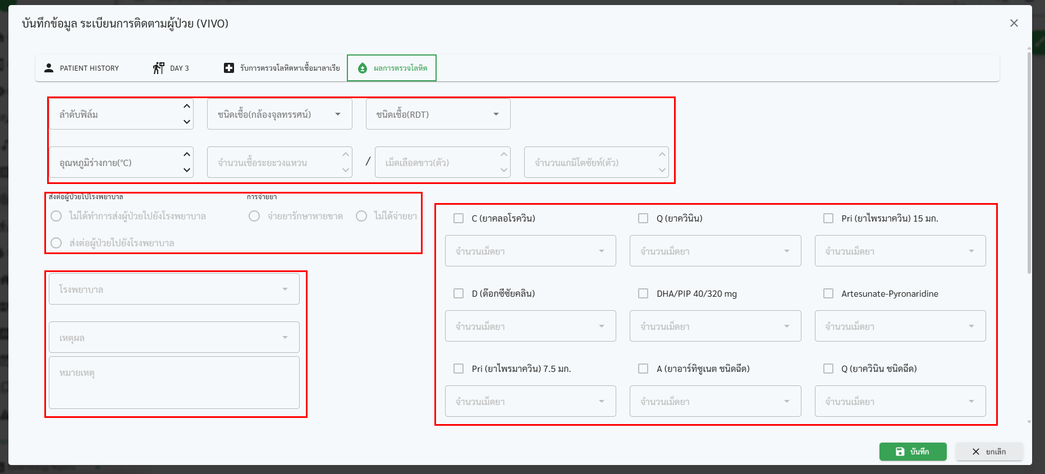The width and height of the screenshot is (1045, 474).
Task: Click the ยกเลิก cancel button
Action: 989,452
